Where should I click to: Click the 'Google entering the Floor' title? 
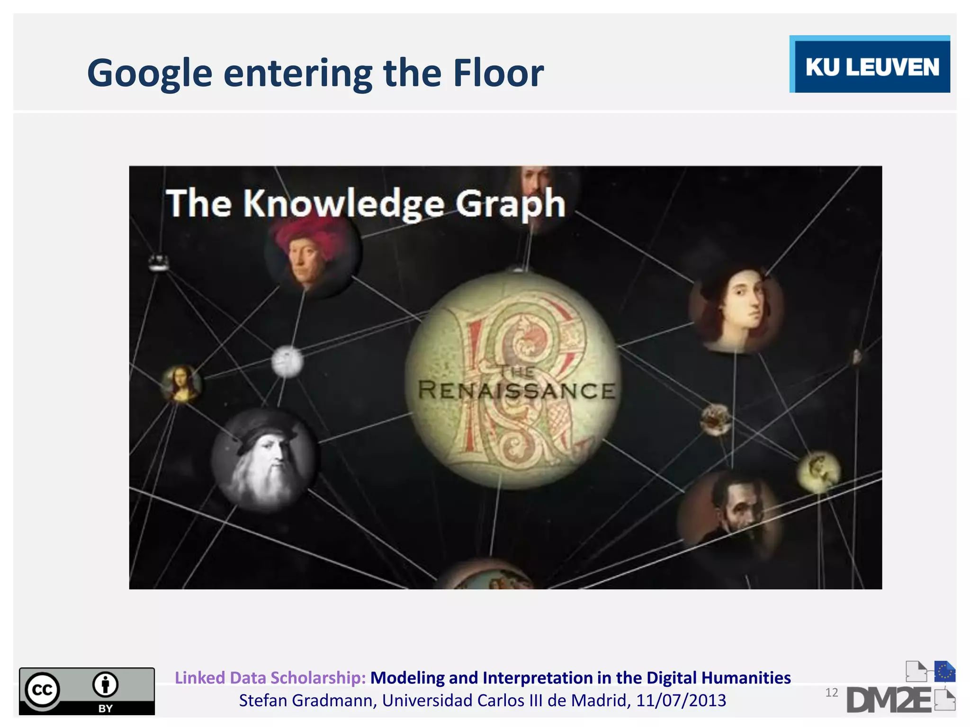(315, 73)
